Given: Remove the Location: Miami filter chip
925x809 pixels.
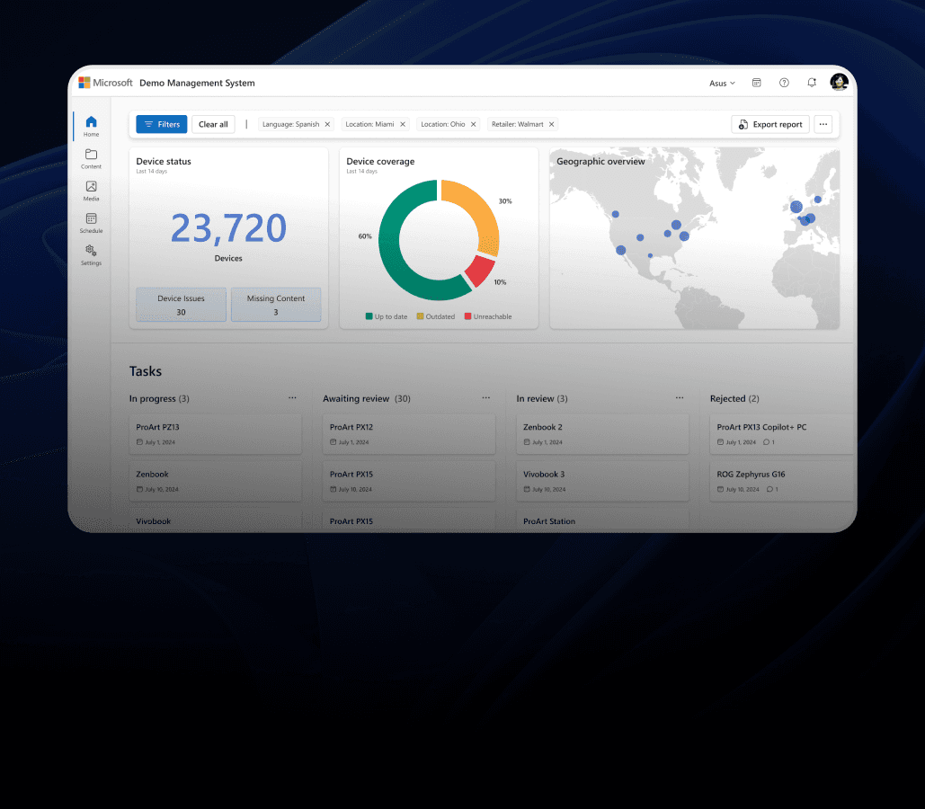Looking at the screenshot, I should (403, 125).
